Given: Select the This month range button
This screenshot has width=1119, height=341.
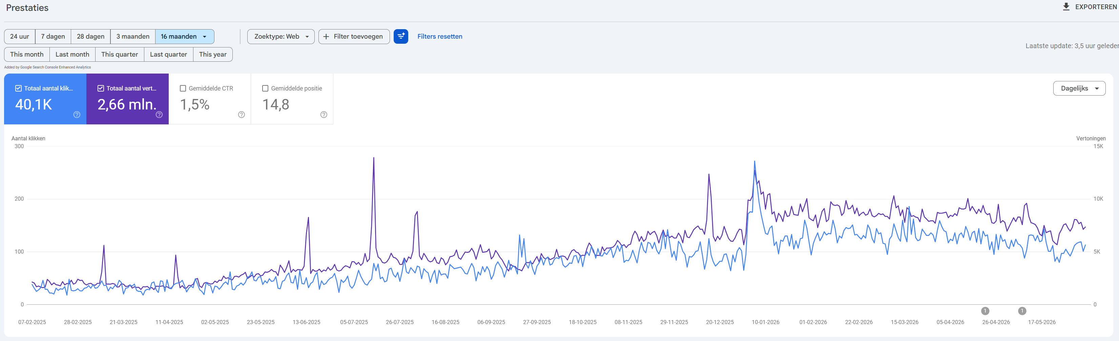Looking at the screenshot, I should pos(27,54).
